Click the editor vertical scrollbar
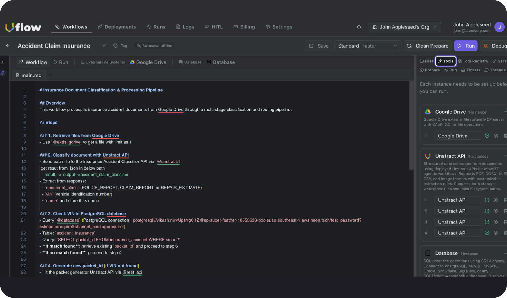The width and height of the screenshot is (507, 298). click(x=411, y=125)
